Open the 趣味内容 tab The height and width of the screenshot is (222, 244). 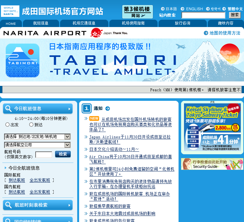pyautogui.click(x=226, y=23)
